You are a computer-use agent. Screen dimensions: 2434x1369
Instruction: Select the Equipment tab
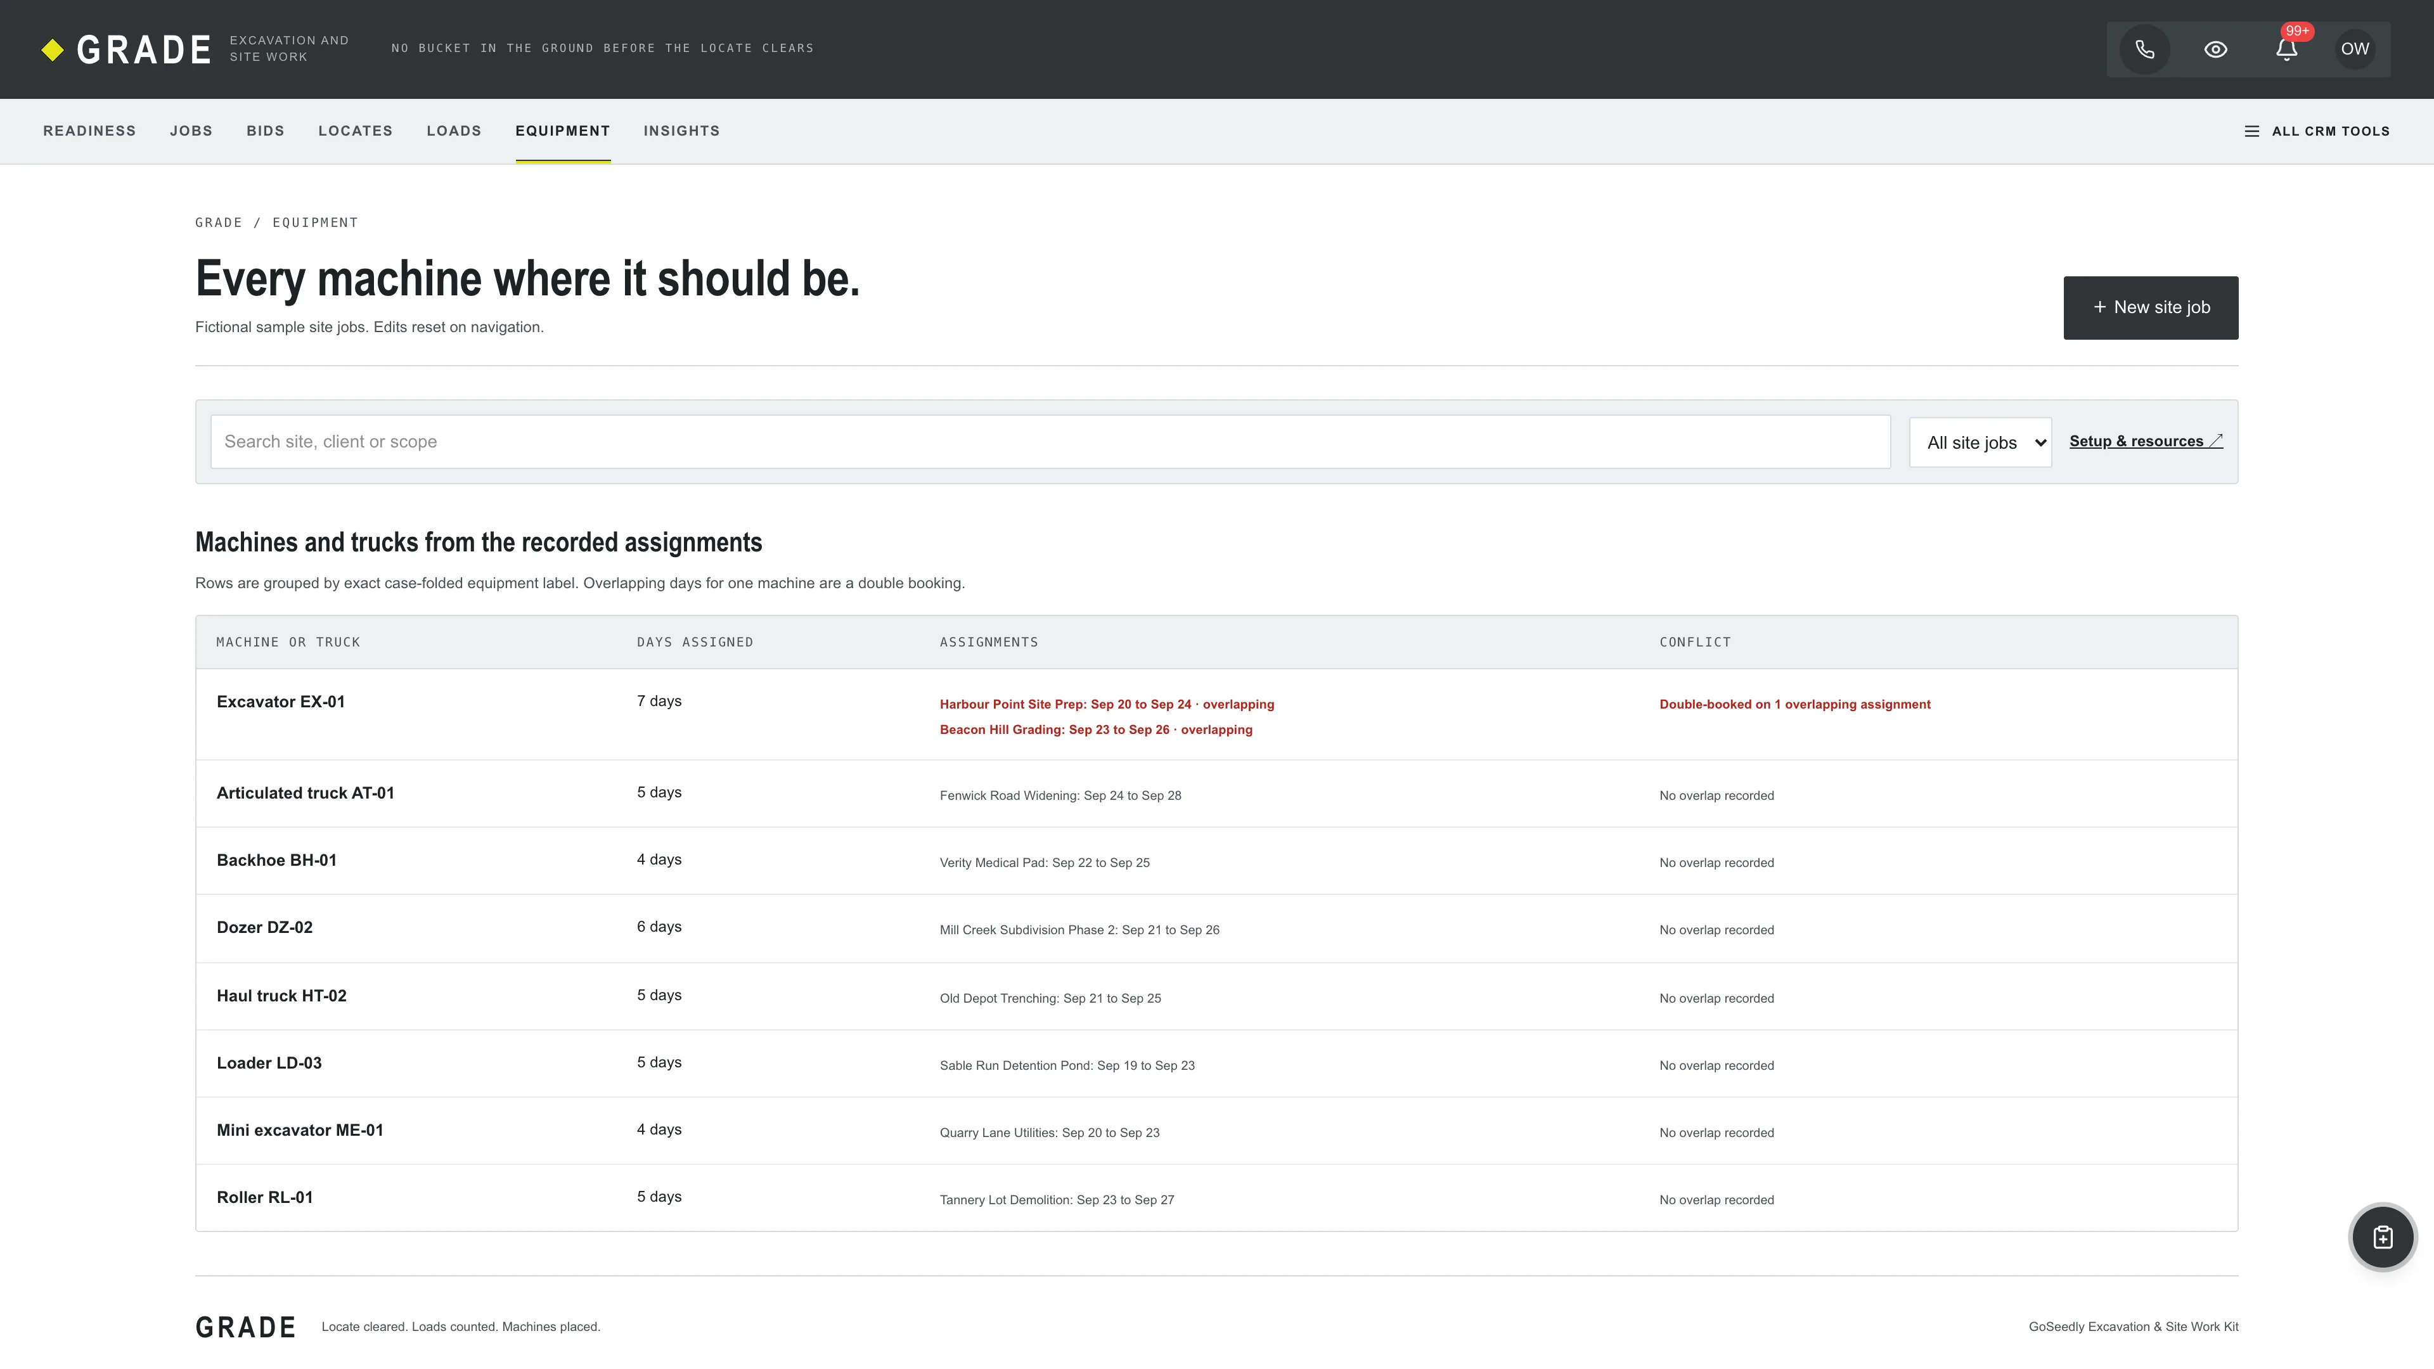point(563,131)
